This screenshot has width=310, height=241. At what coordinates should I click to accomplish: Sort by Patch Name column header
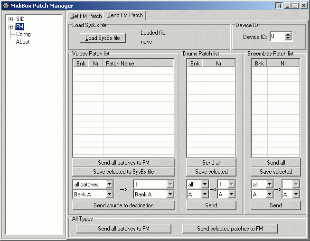(138, 64)
